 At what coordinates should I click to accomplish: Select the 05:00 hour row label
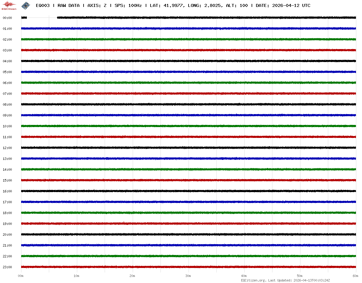[7, 72]
